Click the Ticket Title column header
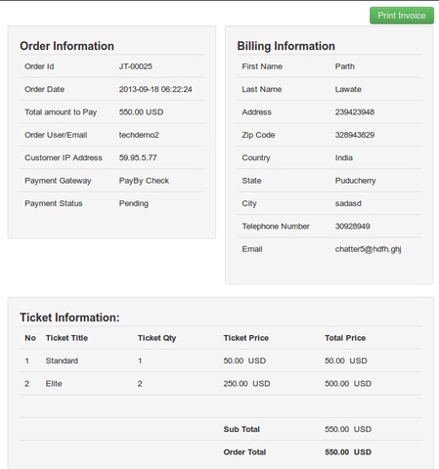 tap(66, 338)
